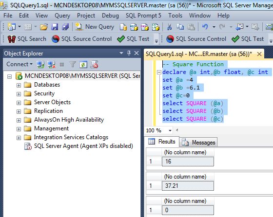Image resolution: width=273 pixels, height=217 pixels.
Task: Click the Navigate Backward icon
Action: (240, 27)
